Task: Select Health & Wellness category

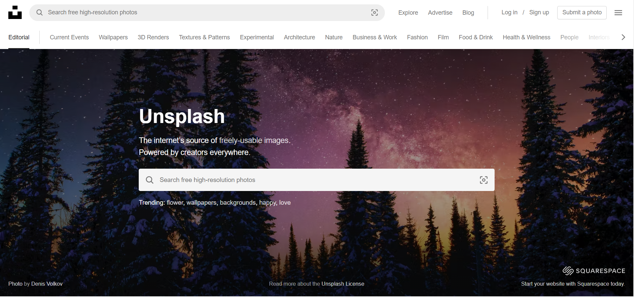Action: [x=527, y=37]
